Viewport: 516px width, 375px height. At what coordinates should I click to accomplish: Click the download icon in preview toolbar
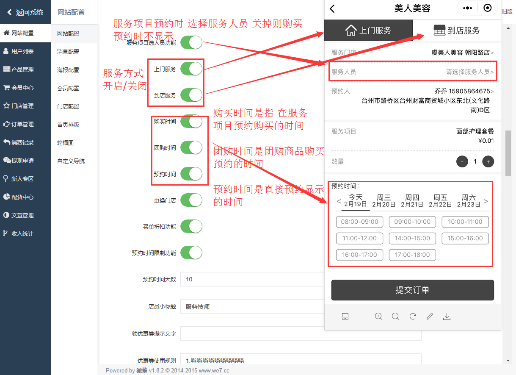click(x=447, y=316)
